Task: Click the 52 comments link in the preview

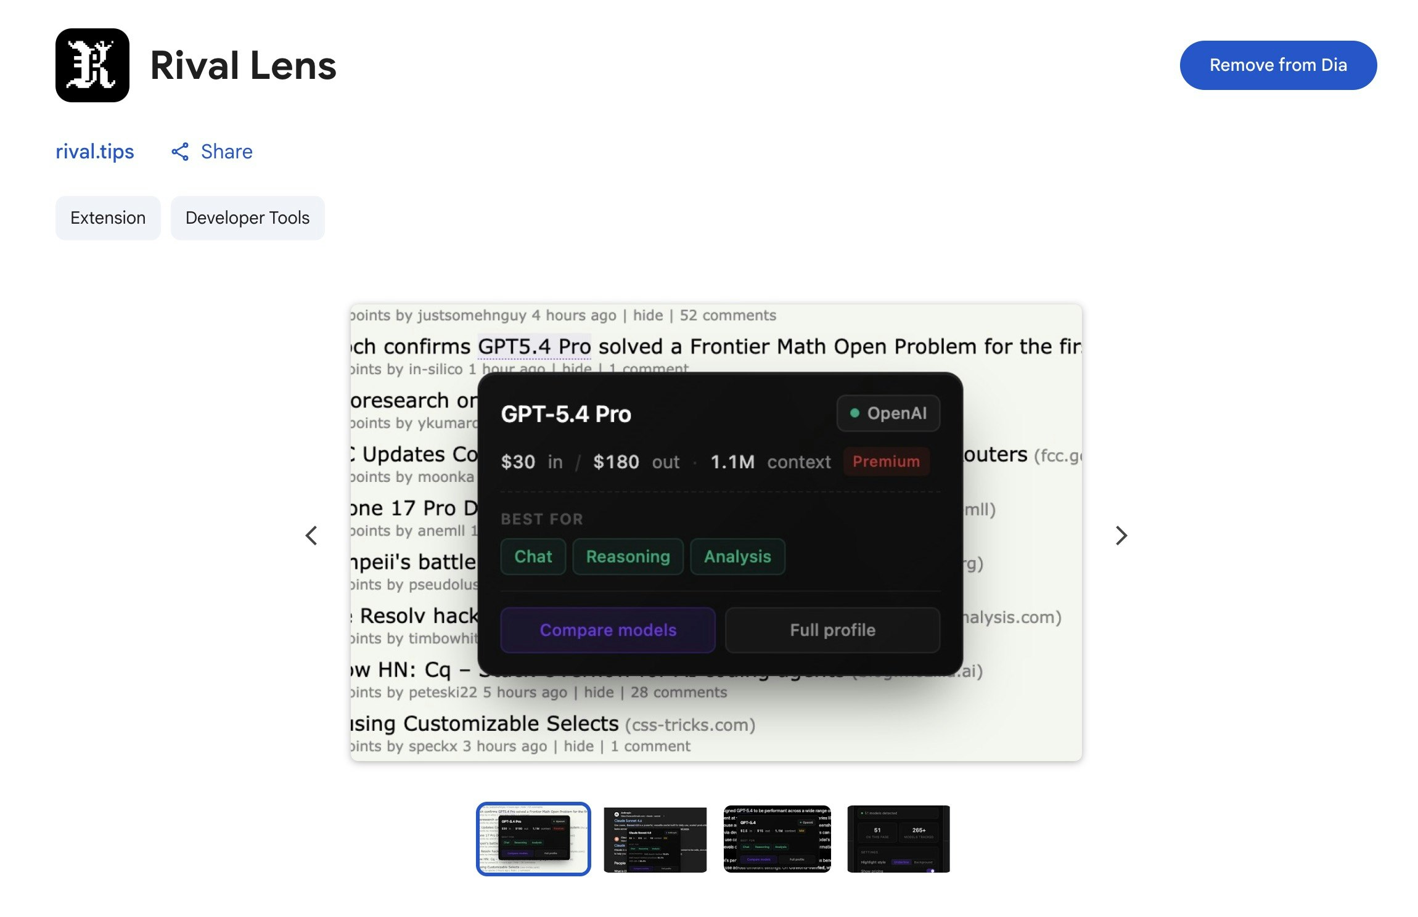Action: coord(726,315)
